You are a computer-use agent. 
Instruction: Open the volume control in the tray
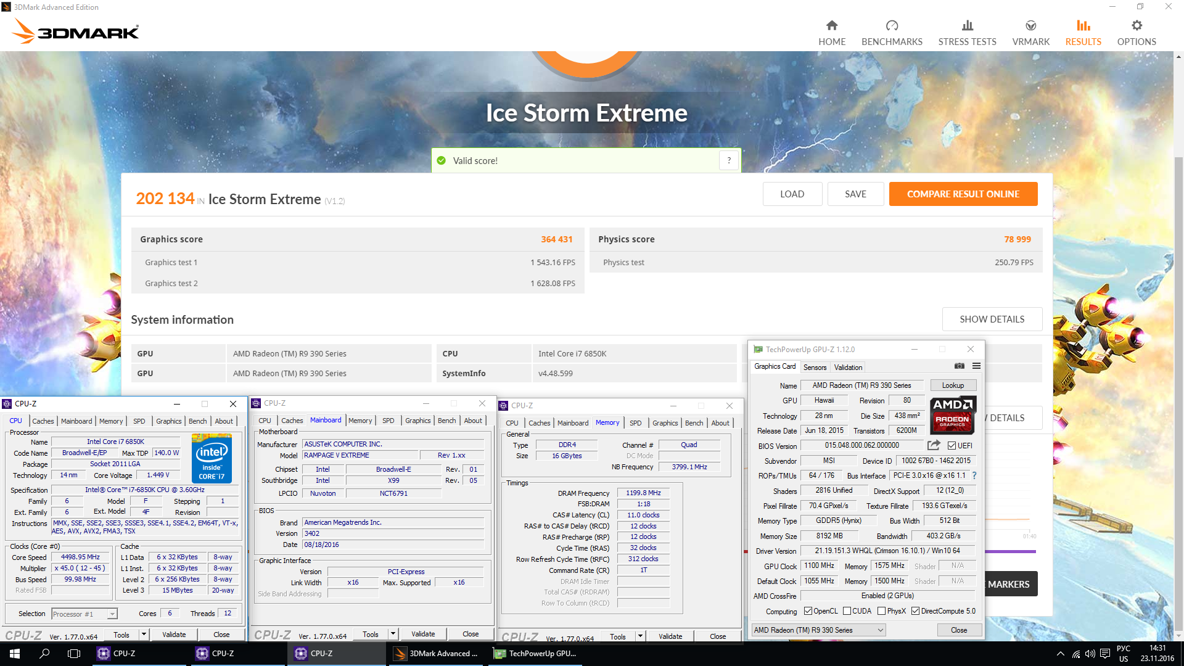point(1090,654)
